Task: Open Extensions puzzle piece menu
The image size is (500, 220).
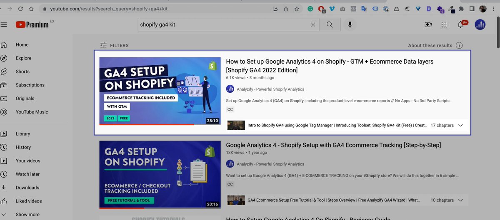Action: 461,8
